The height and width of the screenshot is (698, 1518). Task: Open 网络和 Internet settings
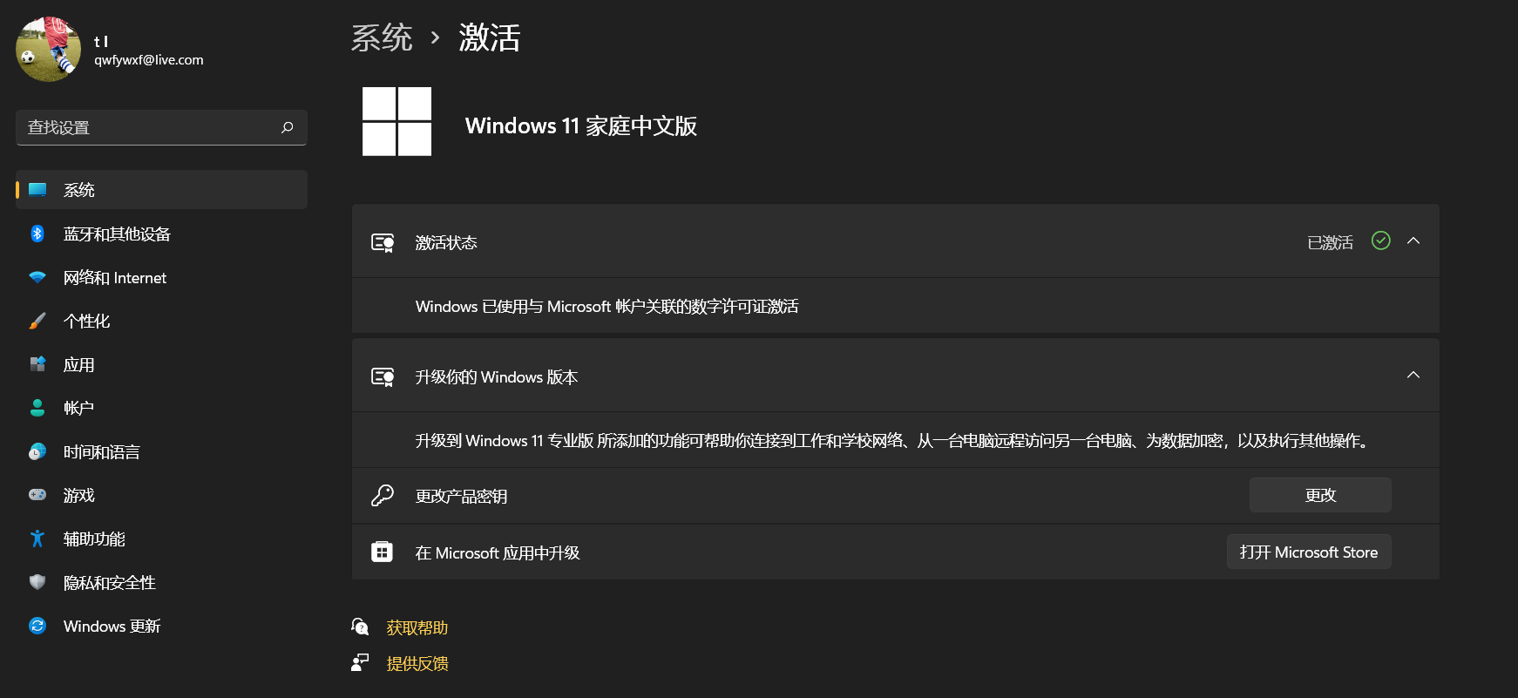coord(161,277)
